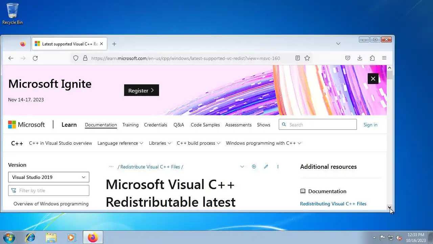The width and height of the screenshot is (433, 244).
Task: Go back with the back arrow
Action: coord(11,58)
